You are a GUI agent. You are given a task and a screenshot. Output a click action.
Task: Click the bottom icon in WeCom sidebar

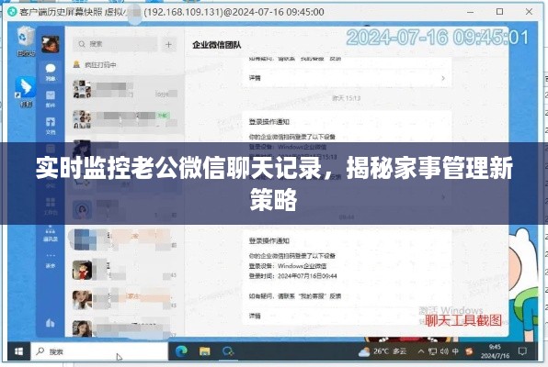click(51, 323)
